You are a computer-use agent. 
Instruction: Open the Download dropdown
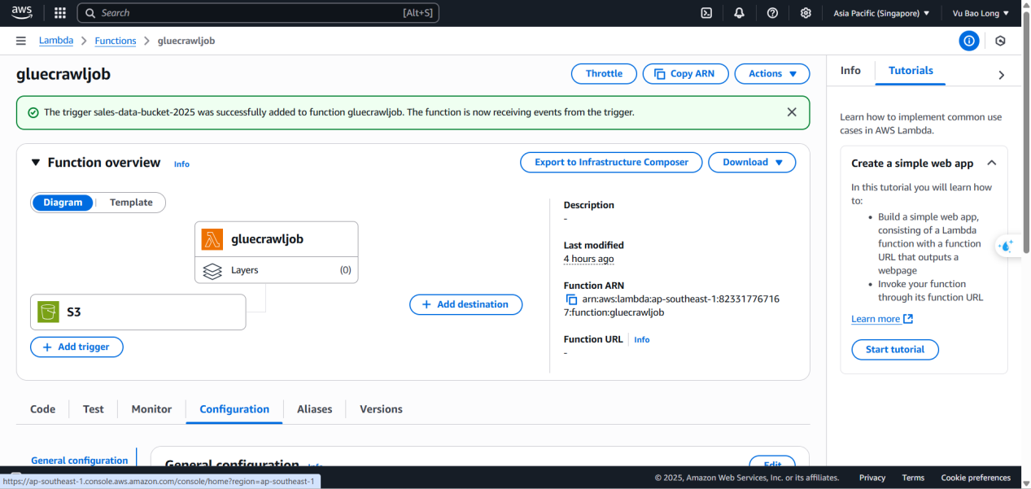click(x=752, y=162)
